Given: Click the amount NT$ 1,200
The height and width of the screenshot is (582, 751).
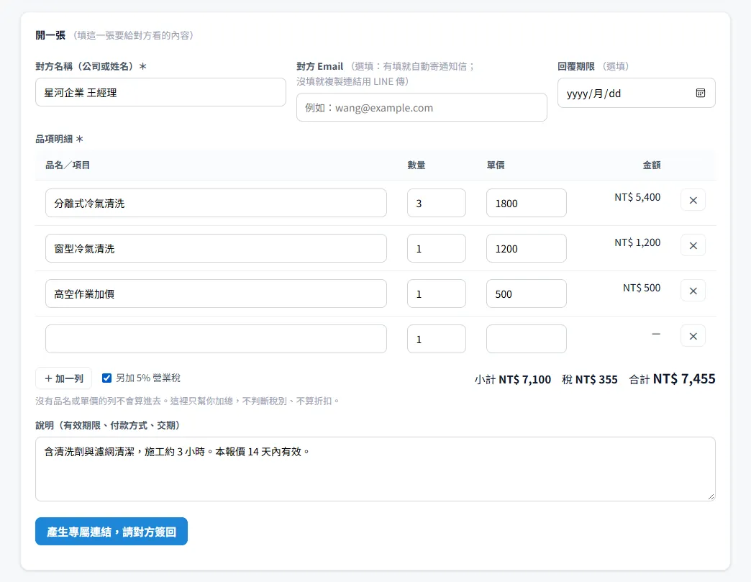Looking at the screenshot, I should (x=637, y=243).
